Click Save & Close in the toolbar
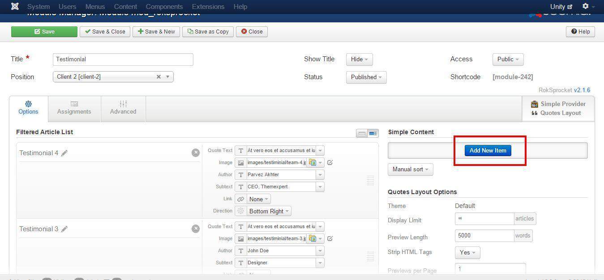604x280 pixels. coord(105,31)
